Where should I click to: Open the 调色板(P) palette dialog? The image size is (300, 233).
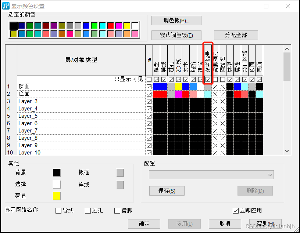176,21
